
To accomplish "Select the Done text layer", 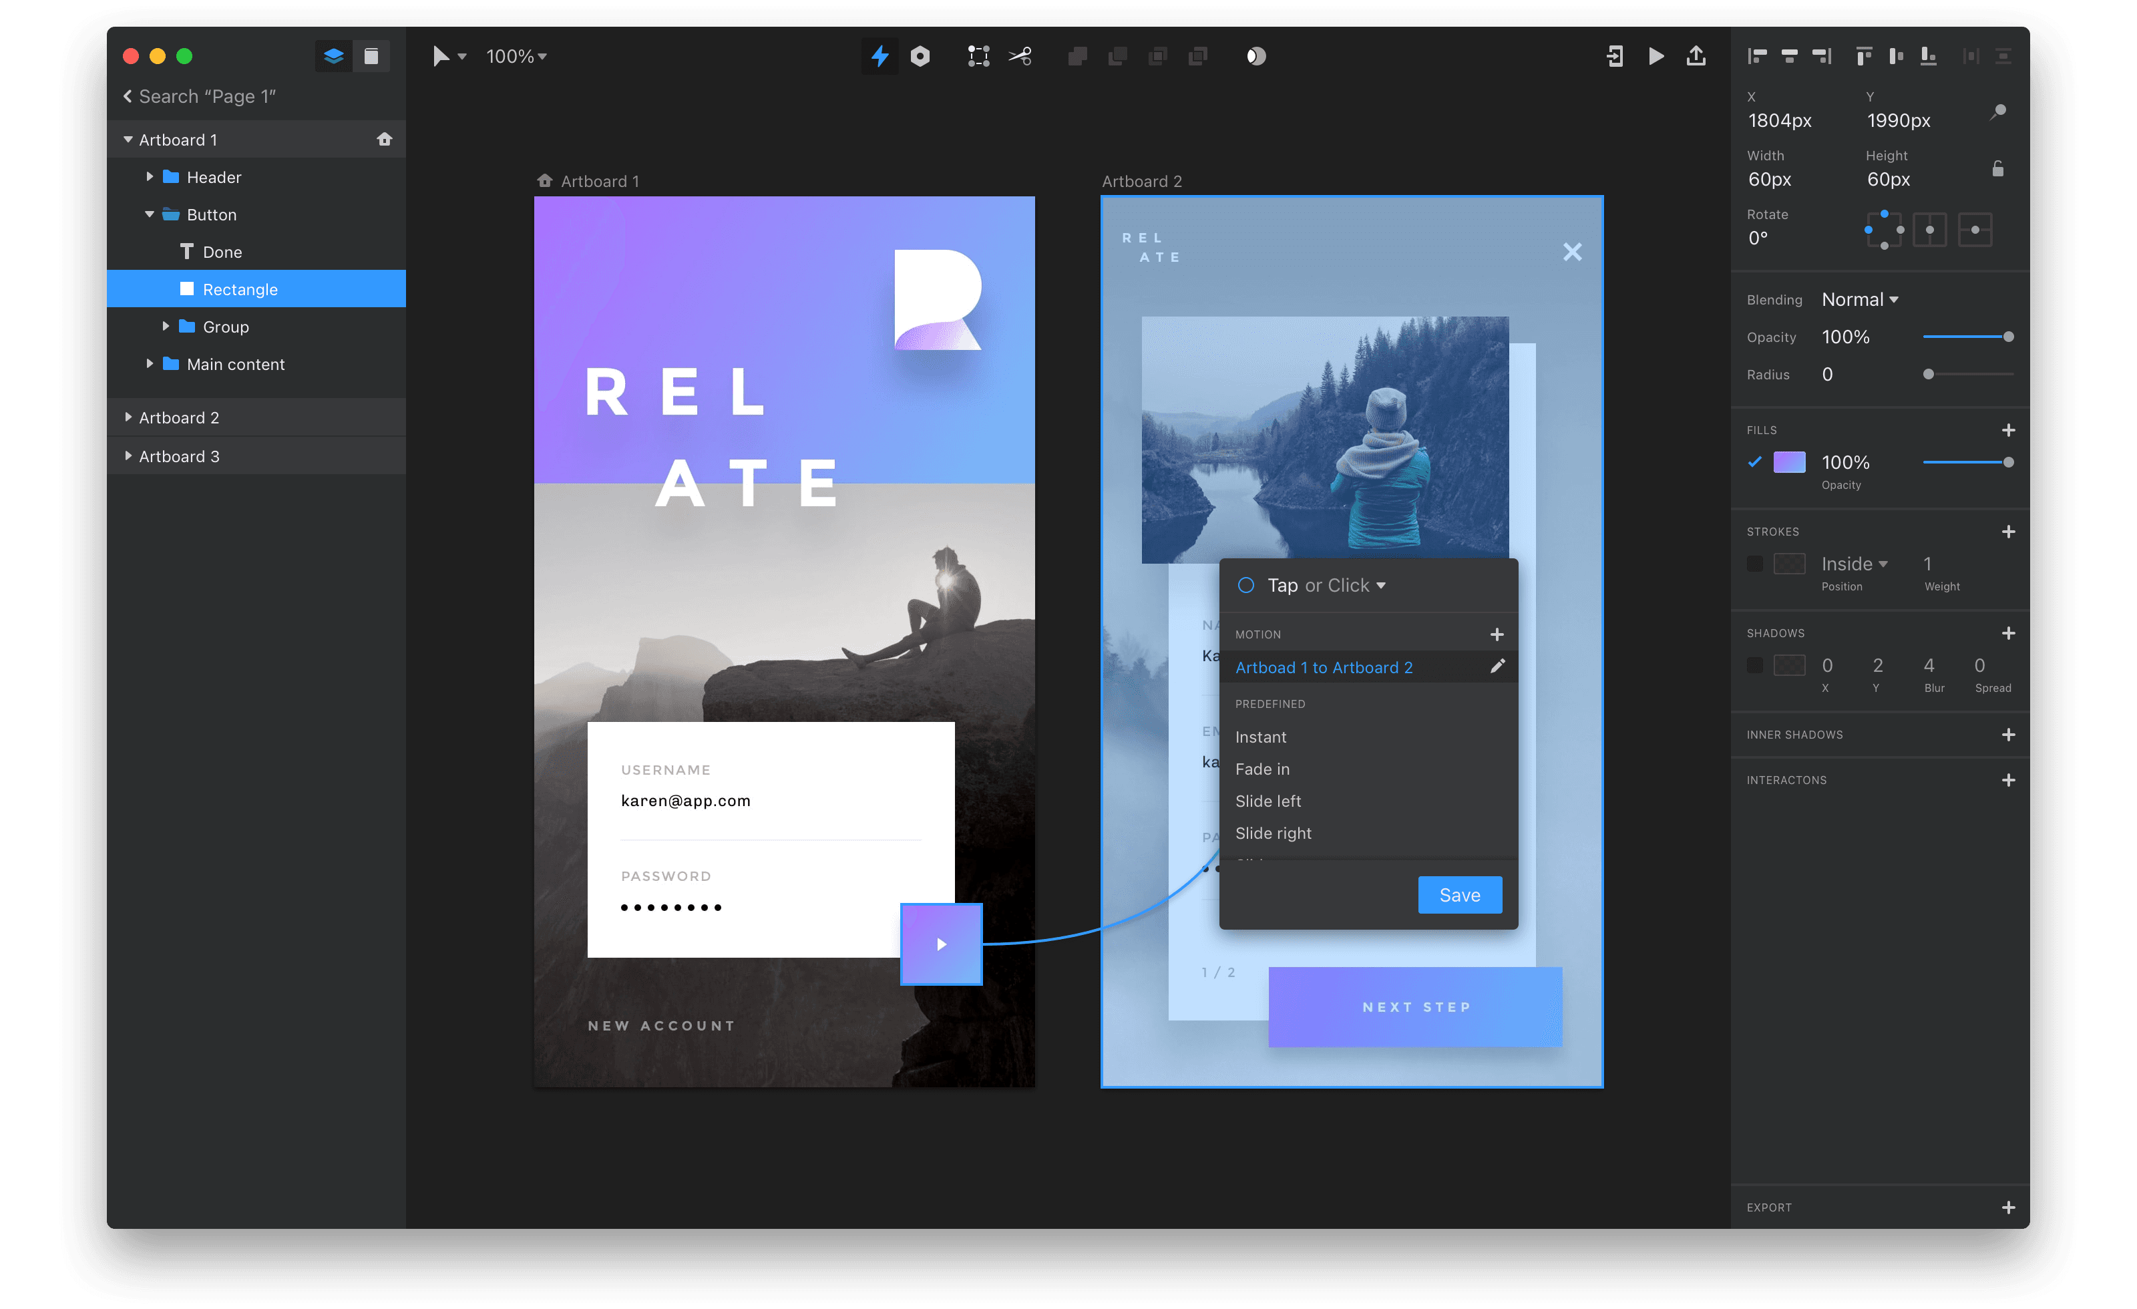I will point(222,252).
